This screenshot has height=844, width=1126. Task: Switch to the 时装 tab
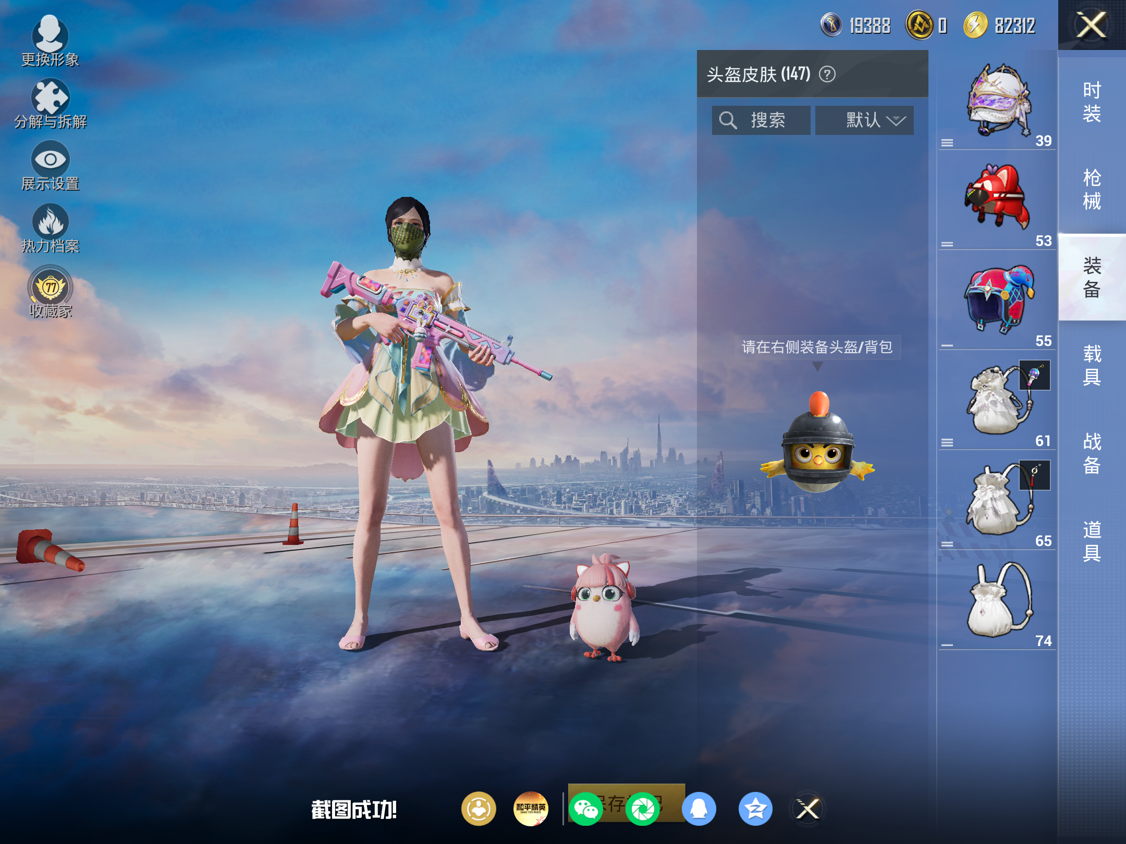pos(1092,102)
